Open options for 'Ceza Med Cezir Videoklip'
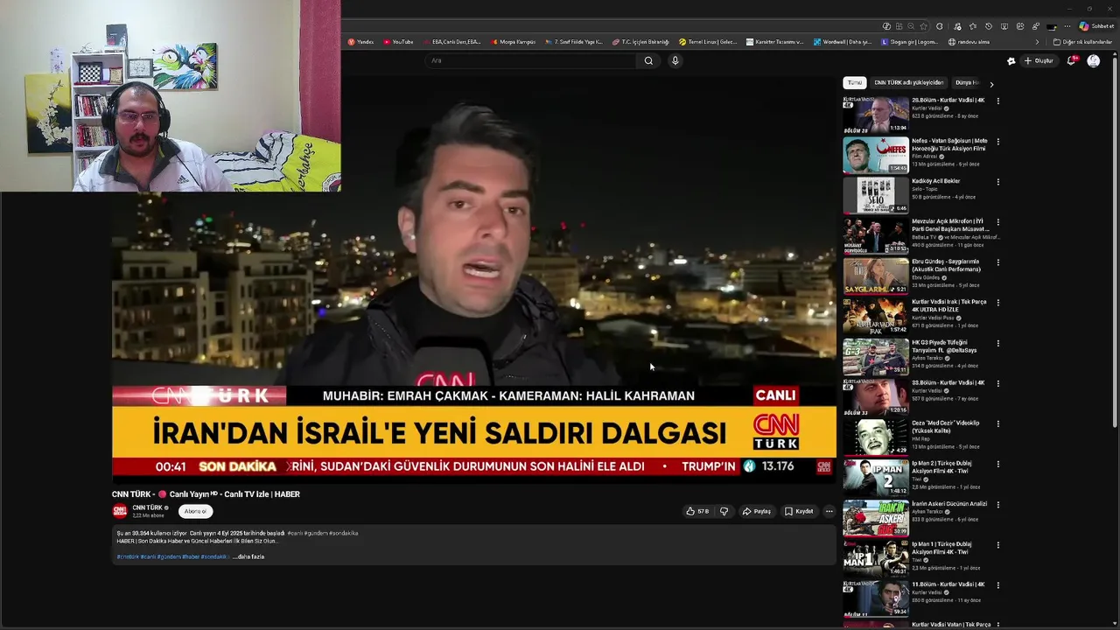This screenshot has height=630, width=1120. (x=997, y=423)
